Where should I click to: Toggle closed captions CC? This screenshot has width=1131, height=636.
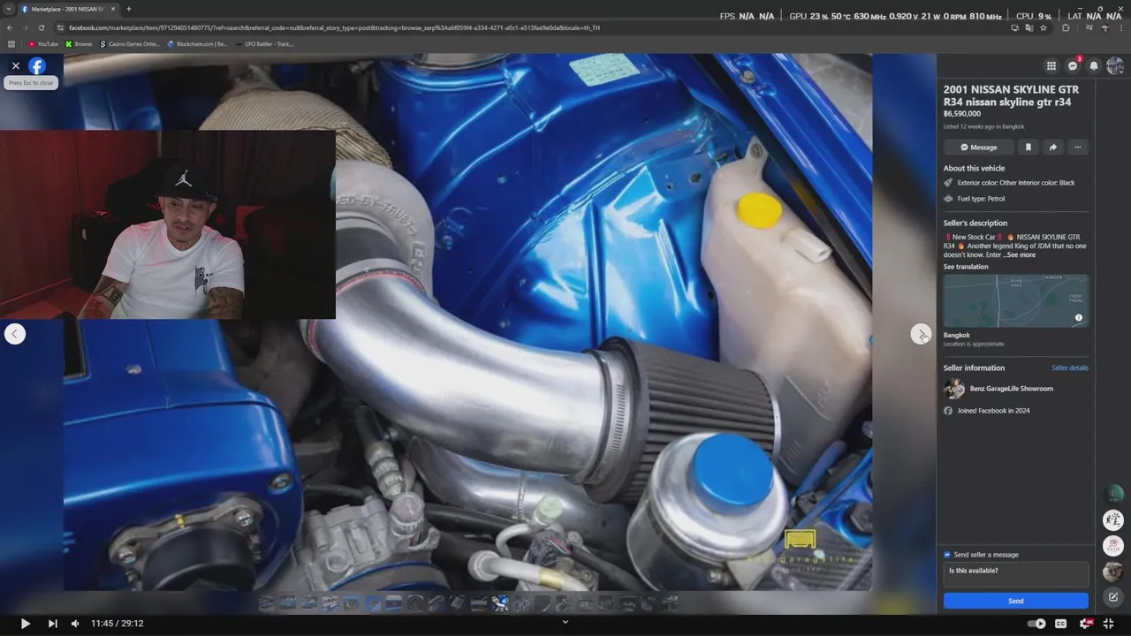[1060, 624]
